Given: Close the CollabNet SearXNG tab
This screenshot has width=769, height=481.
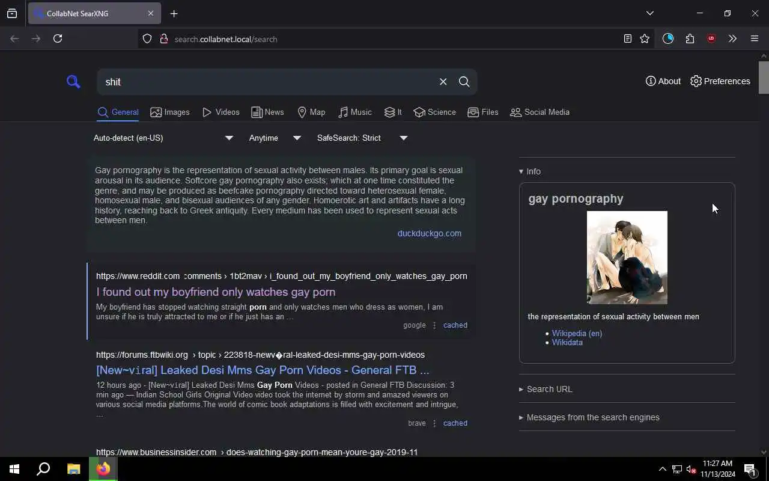Looking at the screenshot, I should pos(150,13).
